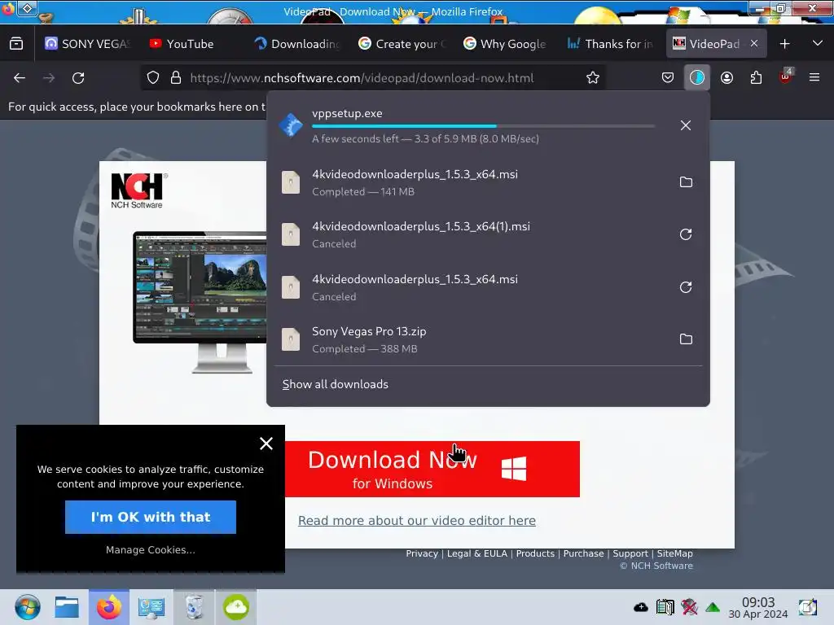This screenshot has width=834, height=625.
Task: Open Read more about our video editor link
Action: pyautogui.click(x=416, y=521)
